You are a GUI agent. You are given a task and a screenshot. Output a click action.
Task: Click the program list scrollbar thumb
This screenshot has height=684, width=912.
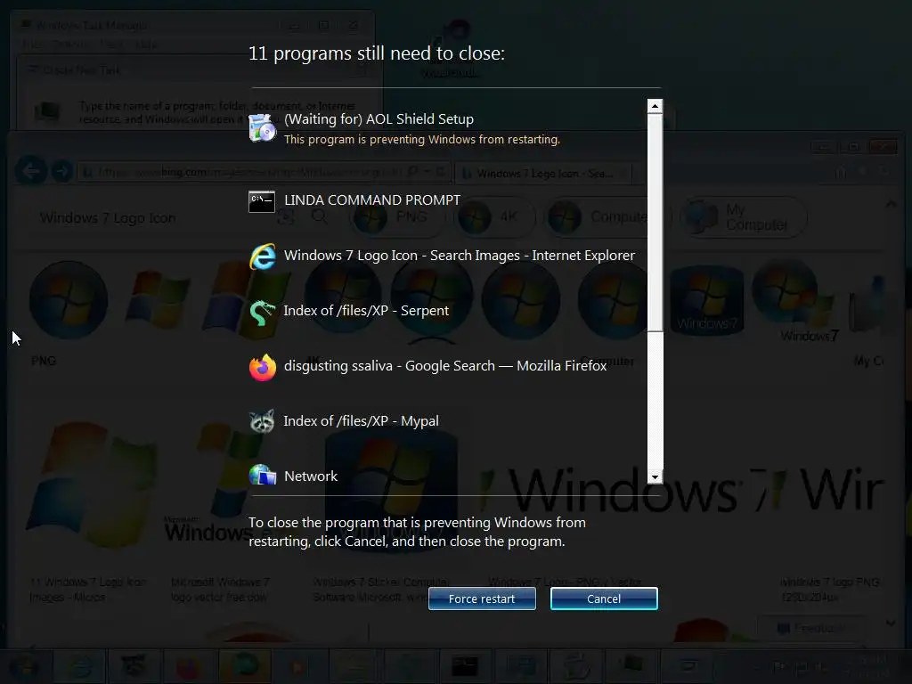pos(655,222)
